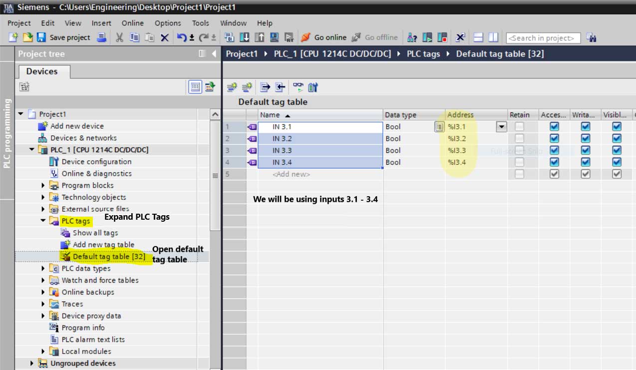Open the Options menu
The height and width of the screenshot is (370, 636).
(168, 23)
